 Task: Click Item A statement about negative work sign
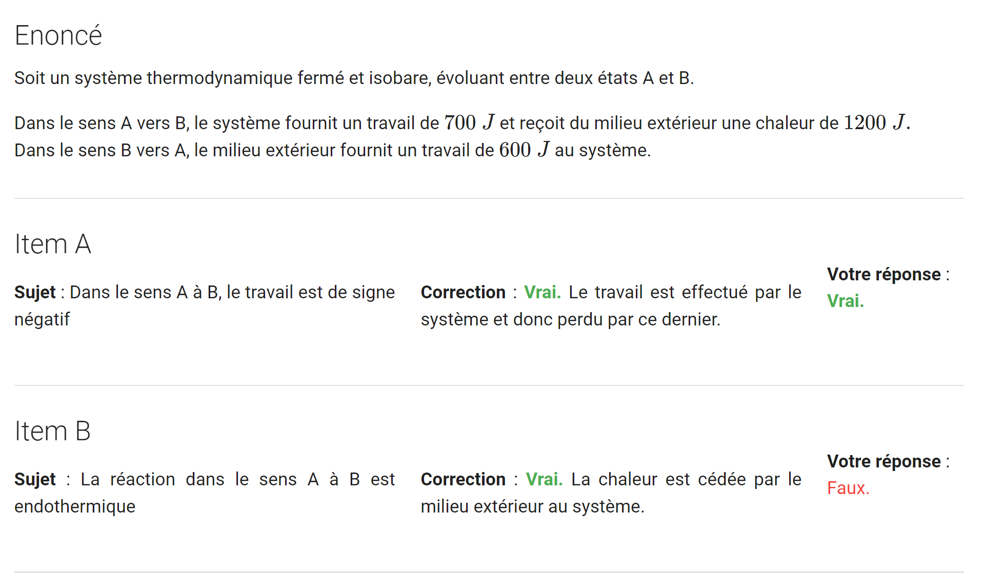click(x=205, y=305)
